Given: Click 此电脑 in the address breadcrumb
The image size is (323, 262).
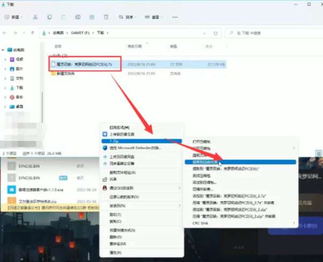Looking at the screenshot, I should (58, 33).
